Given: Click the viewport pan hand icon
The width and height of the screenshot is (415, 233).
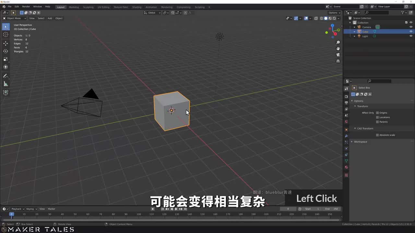Looking at the screenshot, I should [338, 49].
